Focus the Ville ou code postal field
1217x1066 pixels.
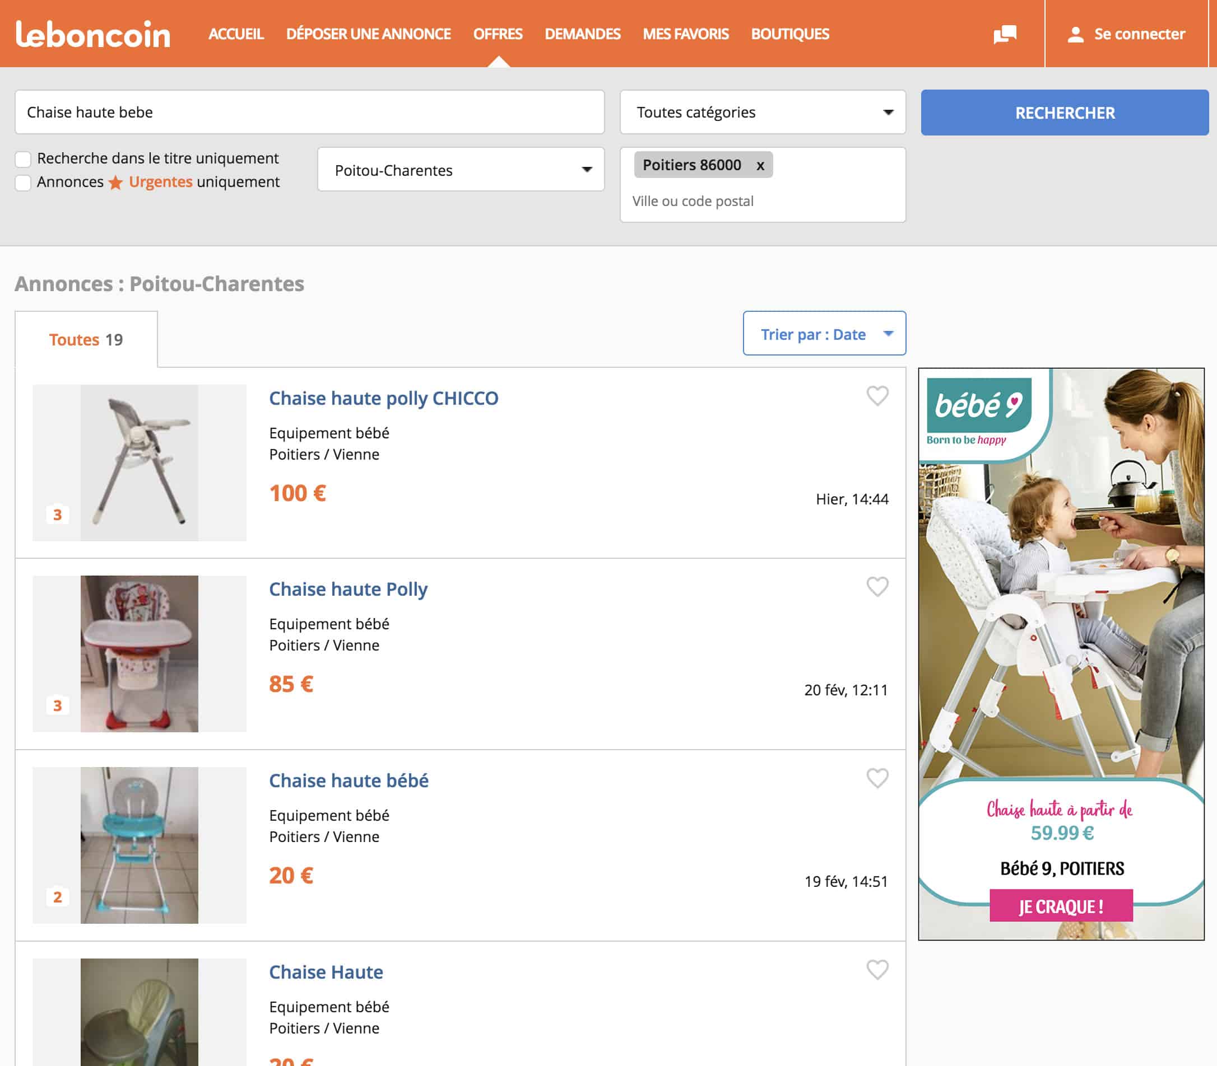(x=762, y=201)
